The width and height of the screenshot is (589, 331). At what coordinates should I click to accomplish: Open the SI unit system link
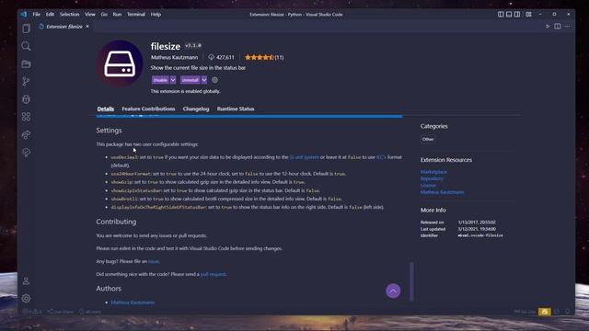pyautogui.click(x=305, y=157)
